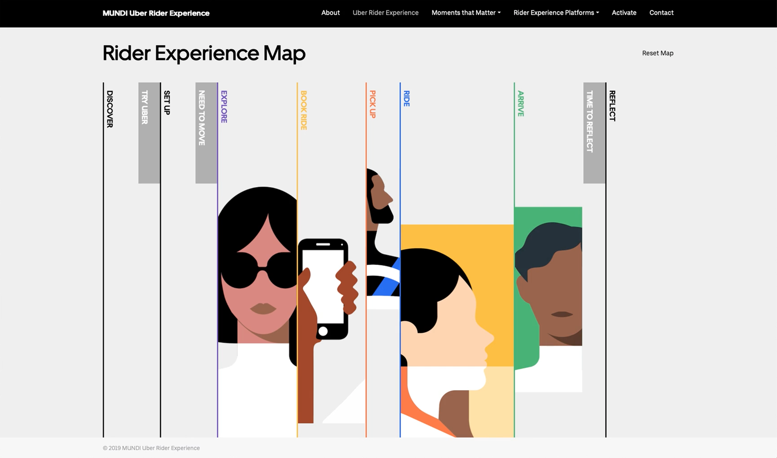Image resolution: width=777 pixels, height=458 pixels.
Task: Click the woman with sunglasses illustration
Action: coord(257,311)
